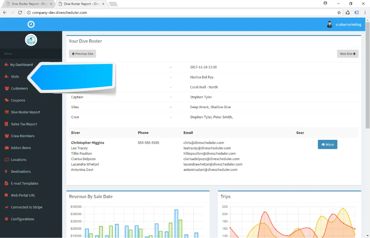Image resolution: width=370 pixels, height=238 pixels.
Task: Open Web Portal URL link
Action: point(23,195)
